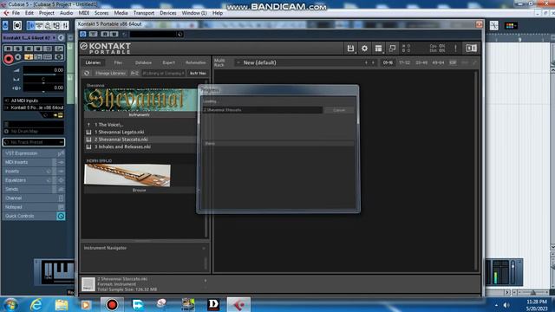Select rack page 01-16
The width and height of the screenshot is (555, 312).
(388, 62)
